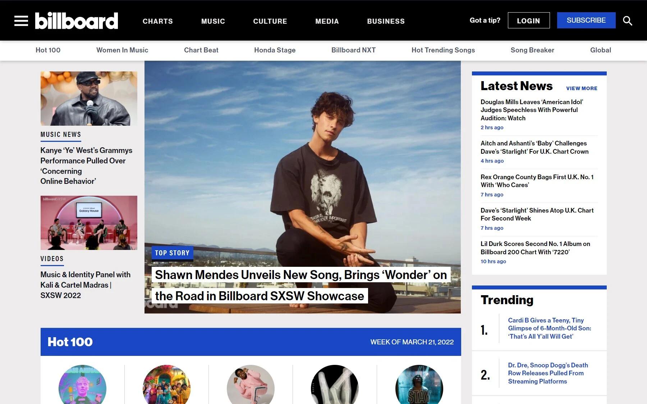Go to Women In Music tab
This screenshot has height=404, width=647.
tap(122, 50)
